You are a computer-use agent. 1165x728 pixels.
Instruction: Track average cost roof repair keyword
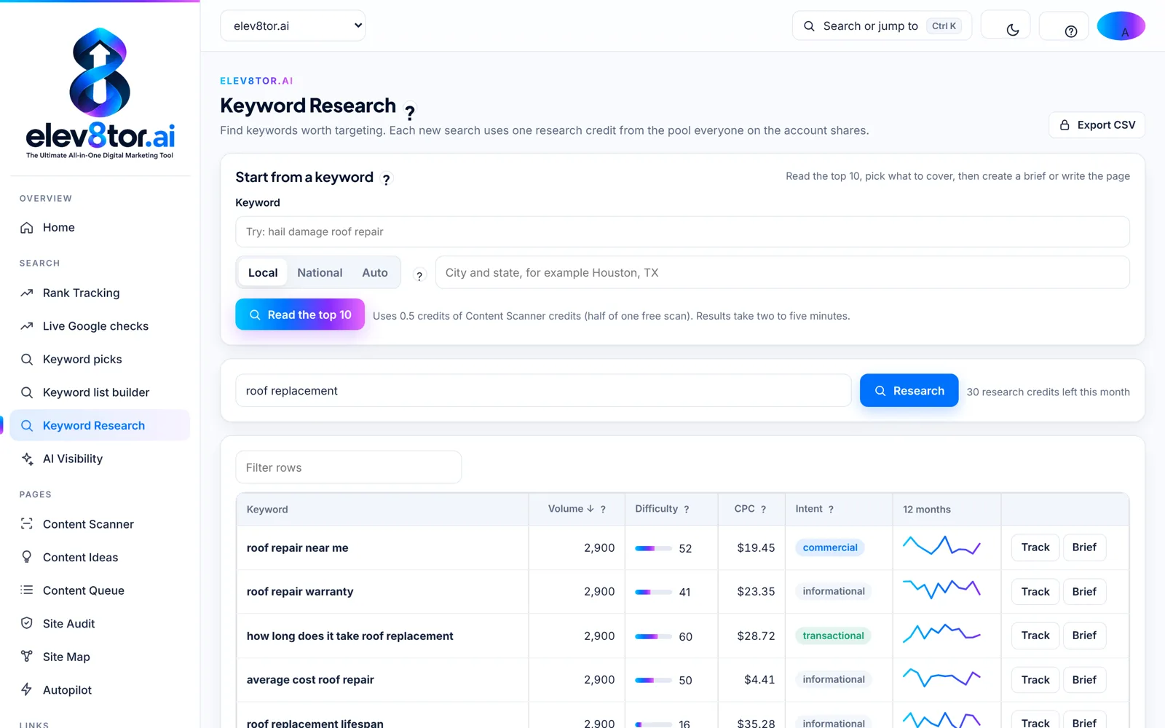point(1035,680)
